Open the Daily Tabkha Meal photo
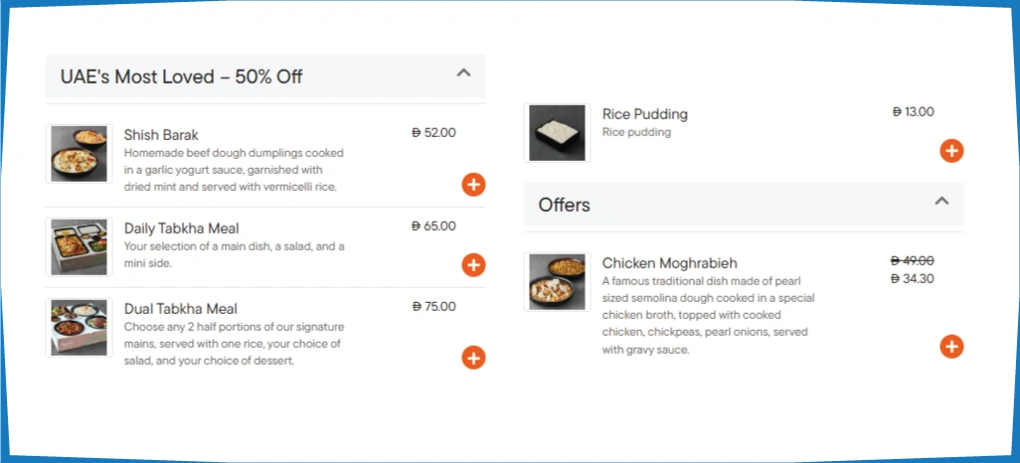The height and width of the screenshot is (463, 1020). [x=79, y=246]
